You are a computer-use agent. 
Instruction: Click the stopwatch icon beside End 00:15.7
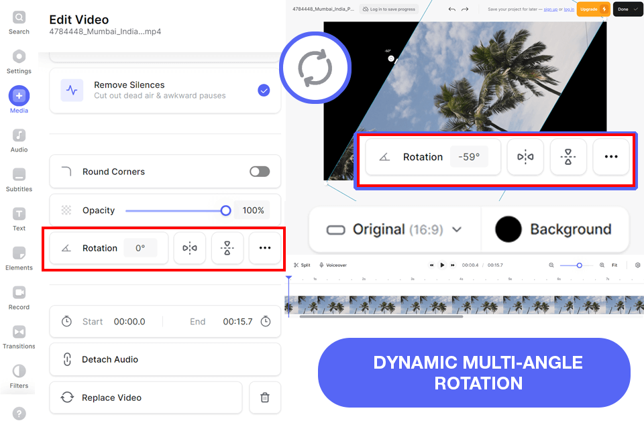pos(266,322)
